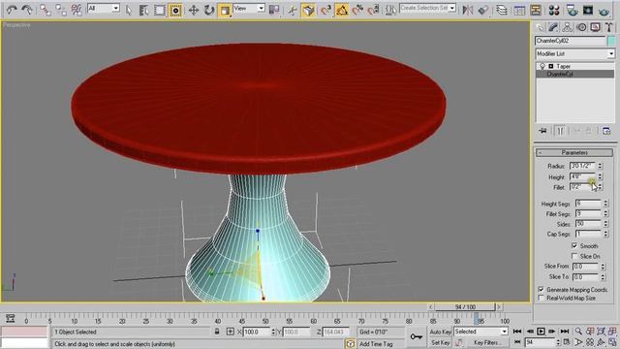Toggle the Percent Snap button

(x=357, y=10)
